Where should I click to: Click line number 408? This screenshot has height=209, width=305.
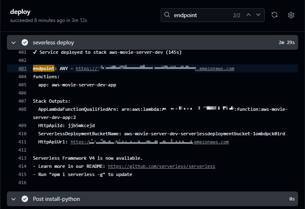[22, 109]
